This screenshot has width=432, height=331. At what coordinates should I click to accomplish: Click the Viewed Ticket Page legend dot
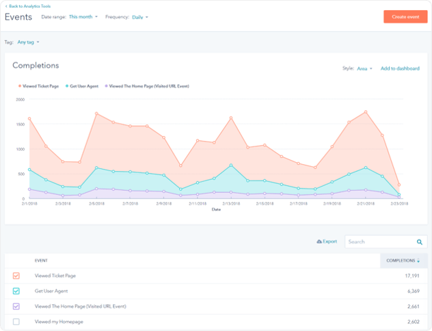[18, 86]
